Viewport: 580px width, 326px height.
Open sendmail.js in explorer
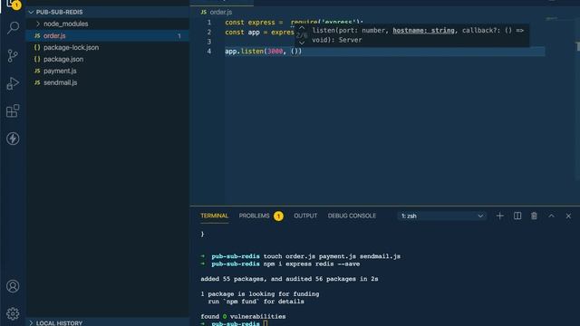[x=107, y=82]
